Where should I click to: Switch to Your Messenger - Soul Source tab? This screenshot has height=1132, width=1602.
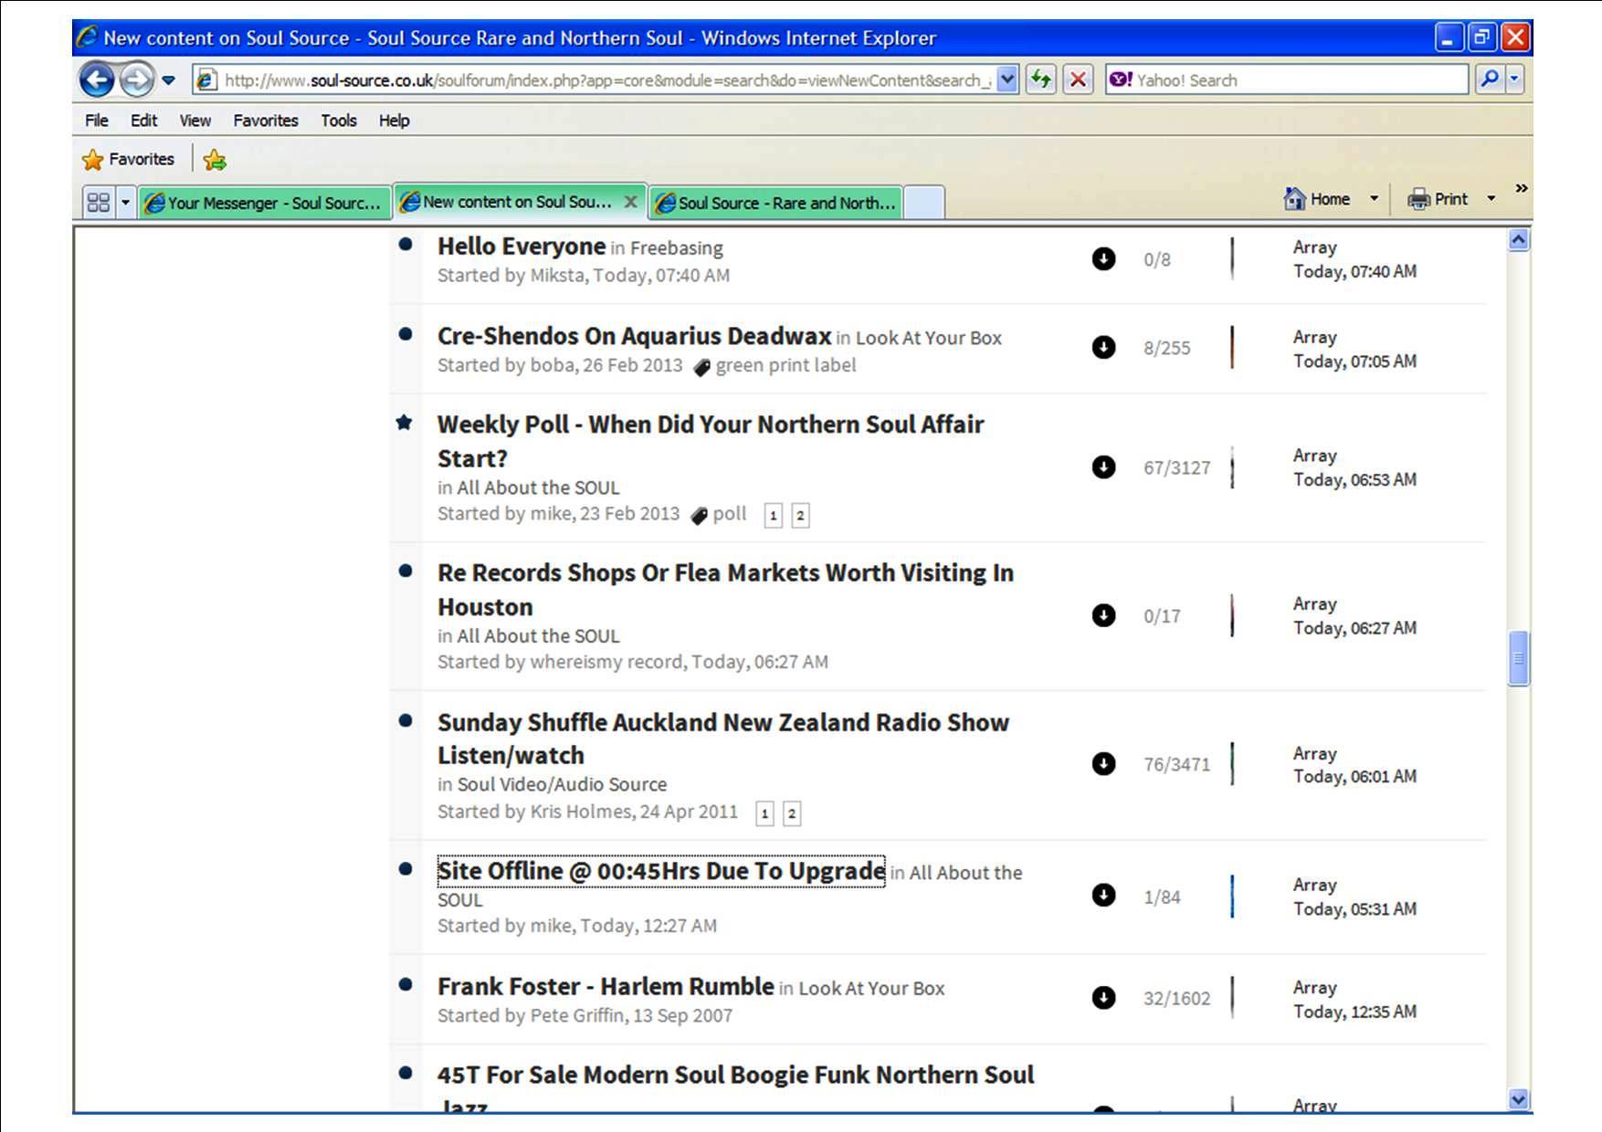click(265, 203)
